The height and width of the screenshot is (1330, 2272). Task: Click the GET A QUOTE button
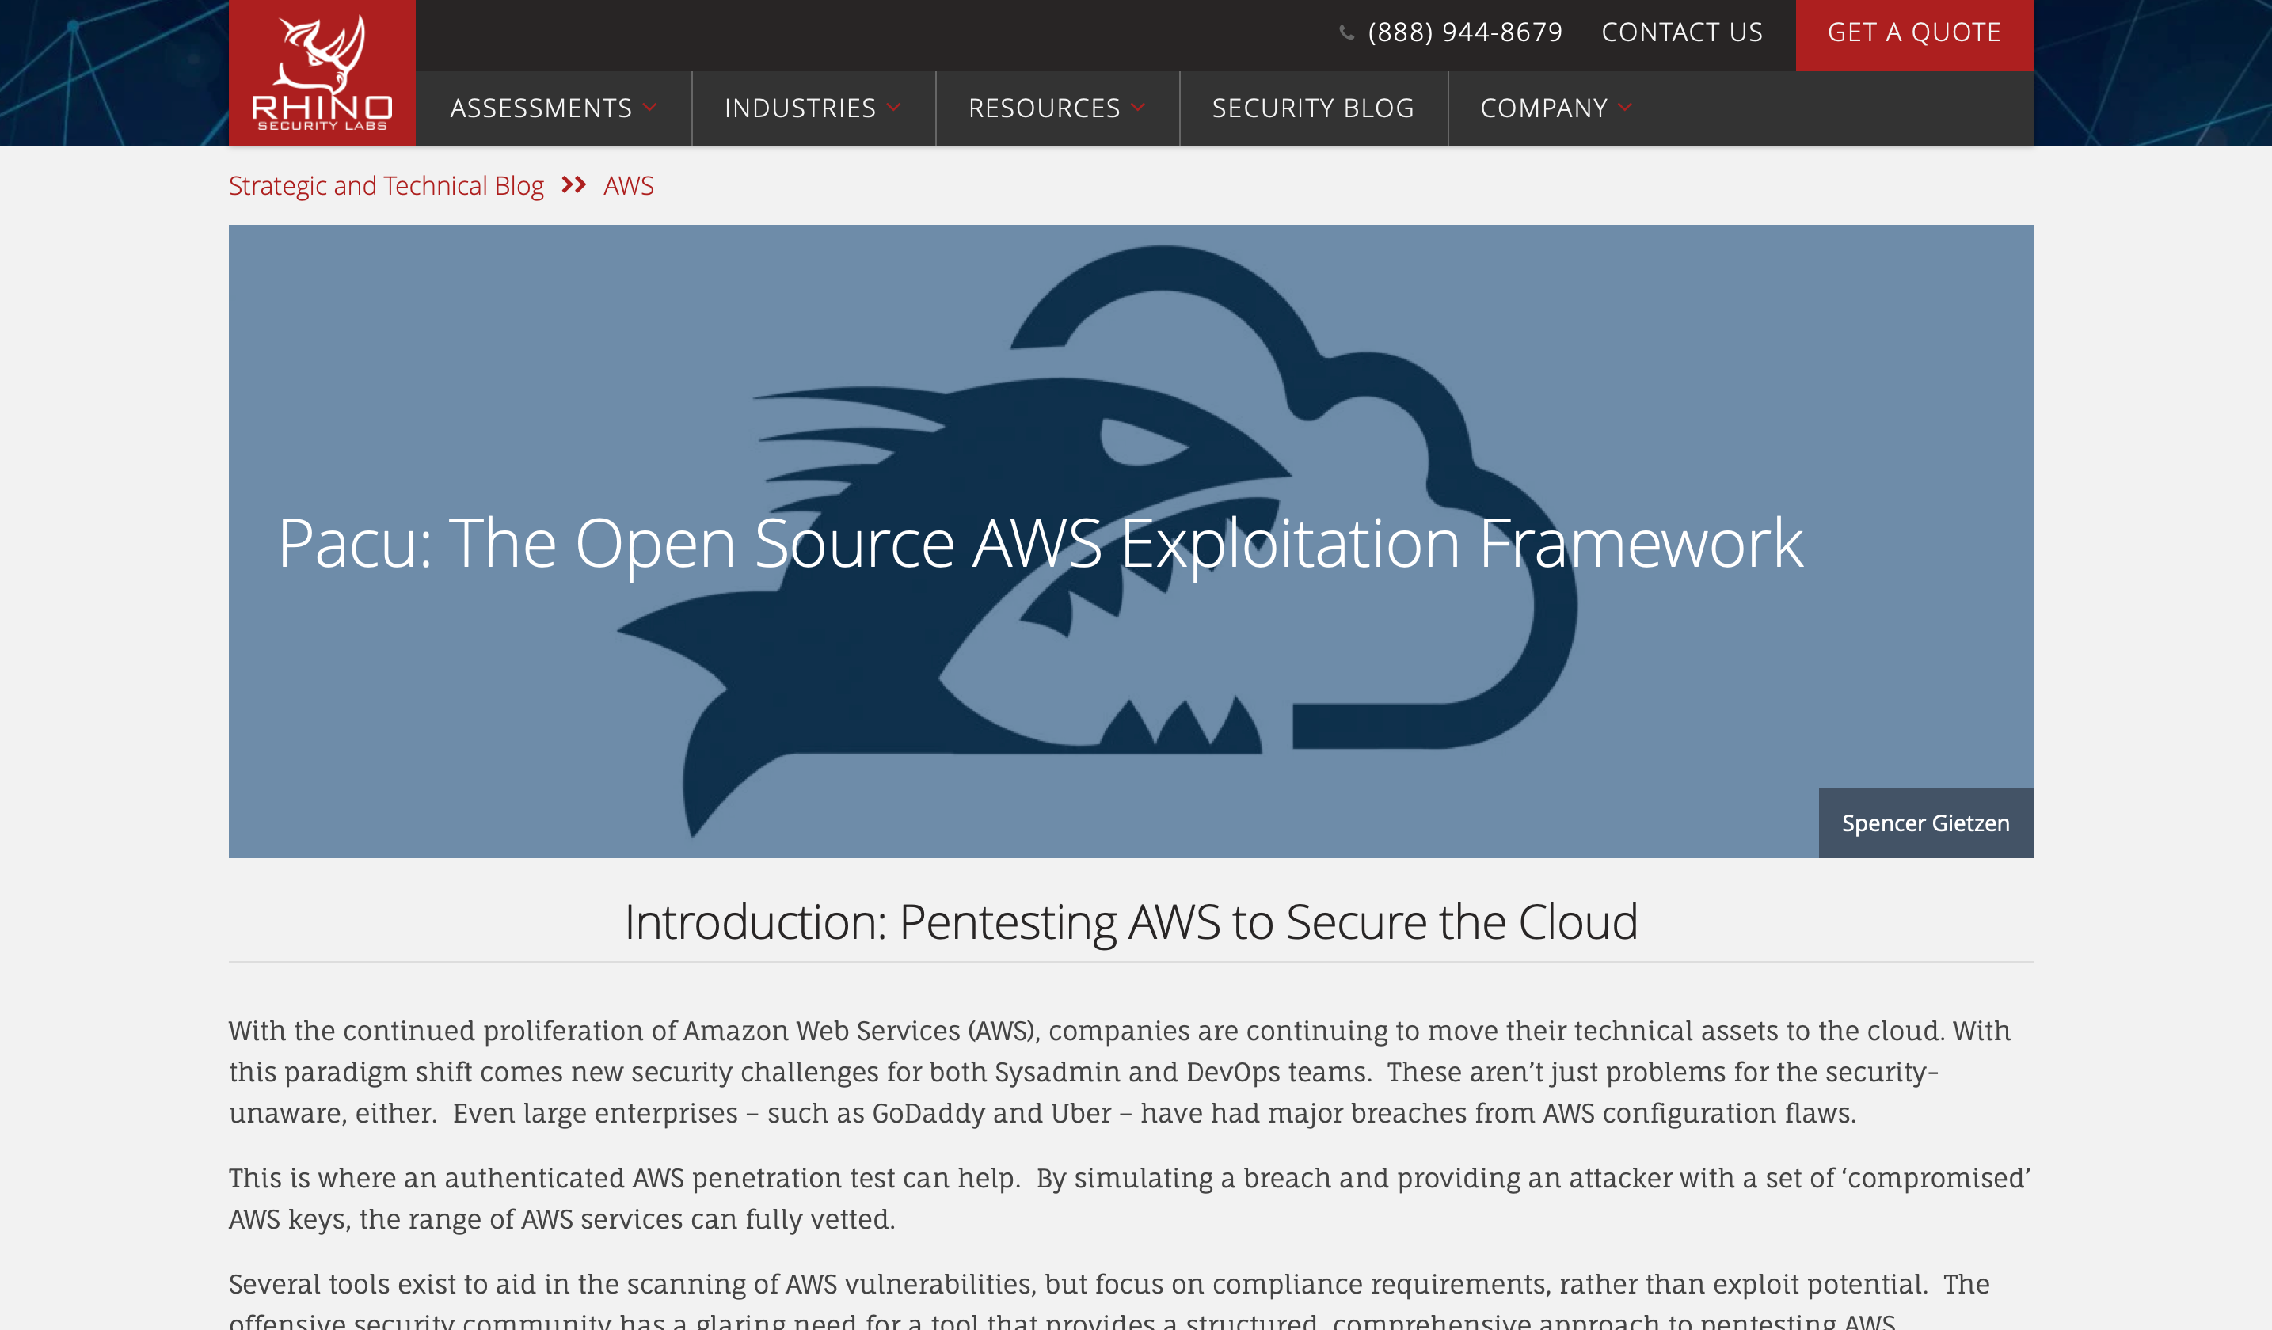tap(1916, 32)
